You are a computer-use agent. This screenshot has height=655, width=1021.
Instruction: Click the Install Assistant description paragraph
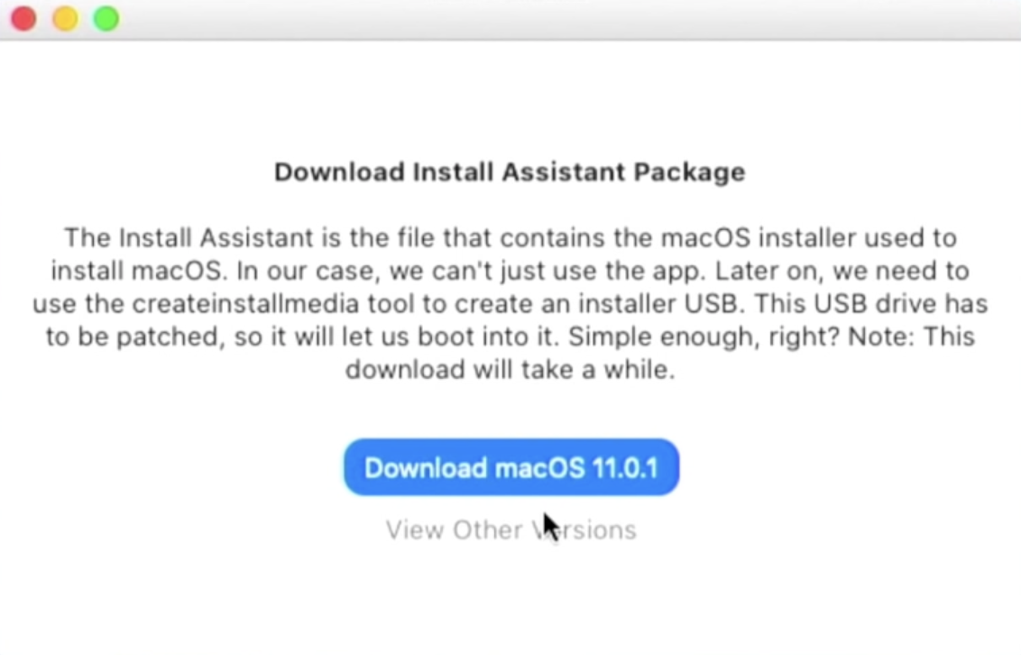510,304
